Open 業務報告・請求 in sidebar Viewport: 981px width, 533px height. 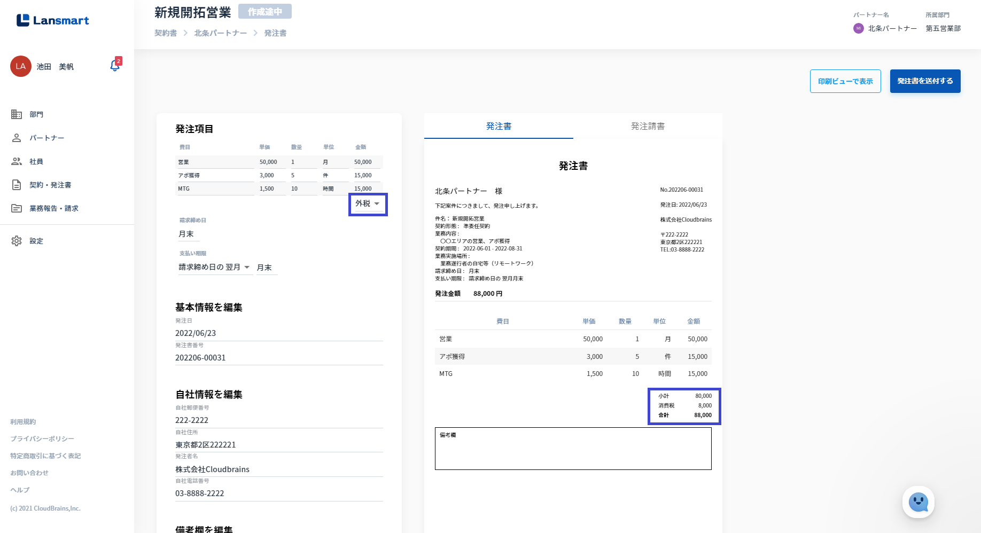[x=54, y=208]
